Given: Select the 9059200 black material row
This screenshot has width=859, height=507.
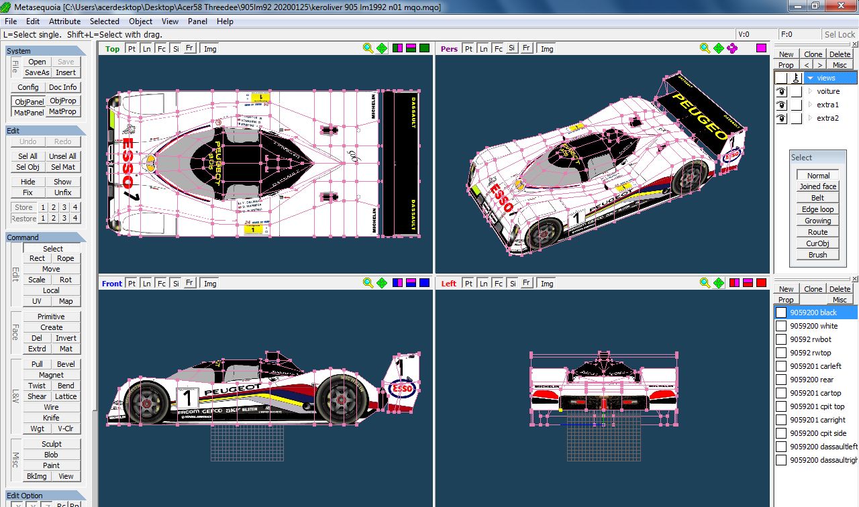Looking at the screenshot, I should (815, 313).
